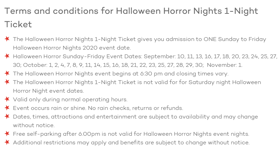Click star bullet beside 'Dates, times, attractions' item
280x154 pixels.
coord(7,116)
